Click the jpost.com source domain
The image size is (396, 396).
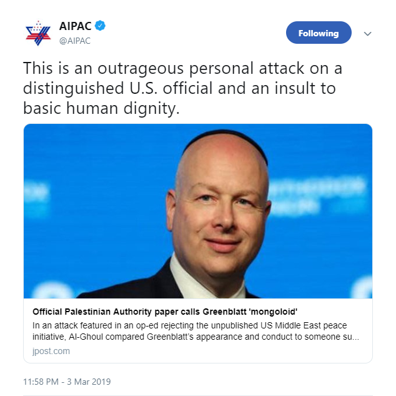51,351
